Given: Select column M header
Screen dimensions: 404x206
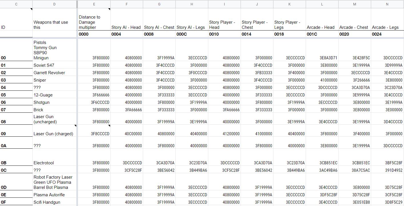Looking at the screenshot, I should point(355,4).
